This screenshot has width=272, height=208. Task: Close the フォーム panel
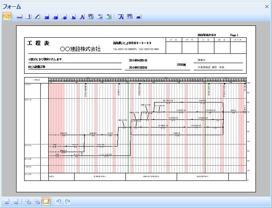(267, 7)
